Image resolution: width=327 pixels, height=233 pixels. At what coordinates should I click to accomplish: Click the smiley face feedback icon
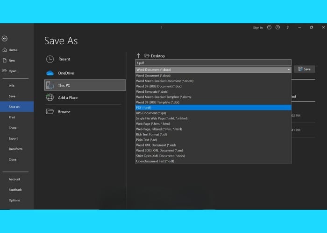click(269, 27)
